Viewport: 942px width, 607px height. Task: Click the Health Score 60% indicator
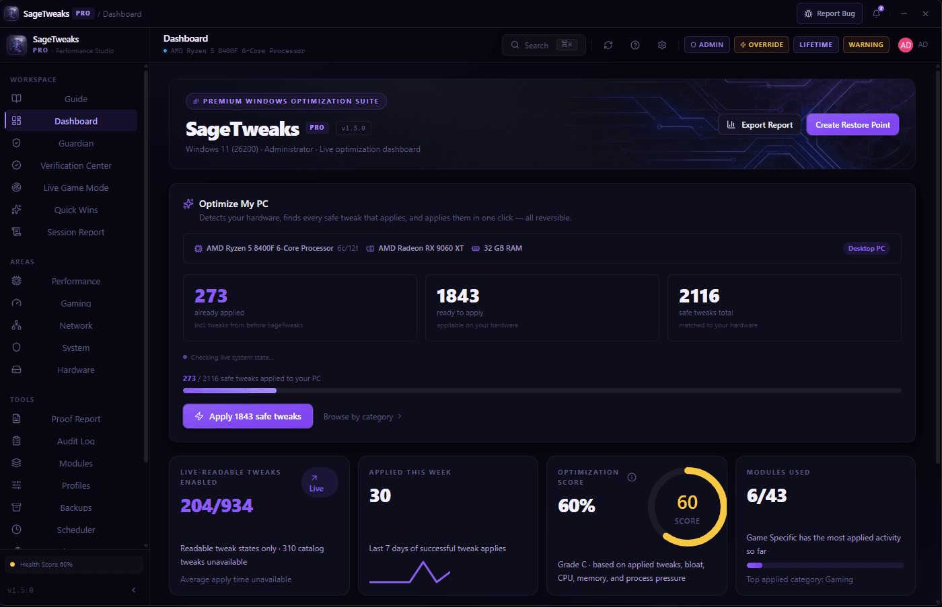tap(74, 564)
